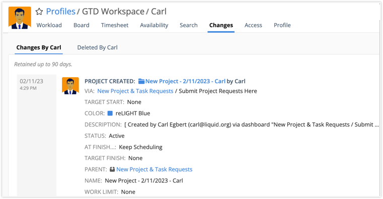Switch to Deleted By Carl subtab

(x=98, y=48)
